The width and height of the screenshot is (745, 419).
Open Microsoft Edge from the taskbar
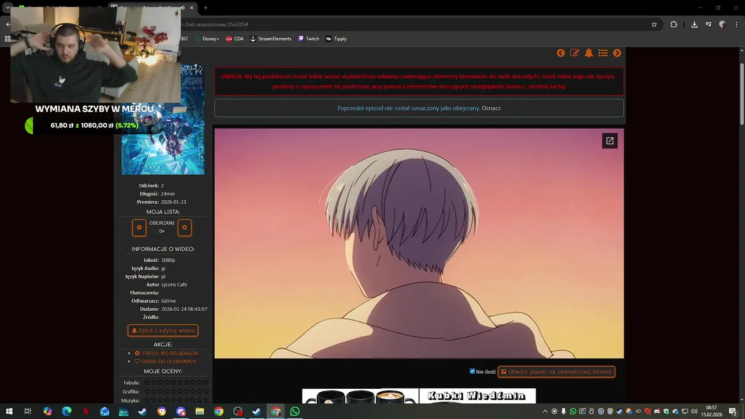coord(66,411)
